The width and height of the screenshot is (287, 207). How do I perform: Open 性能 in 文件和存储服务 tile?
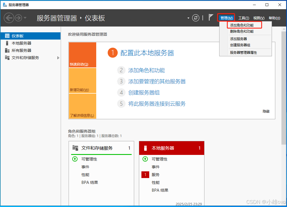85,175
